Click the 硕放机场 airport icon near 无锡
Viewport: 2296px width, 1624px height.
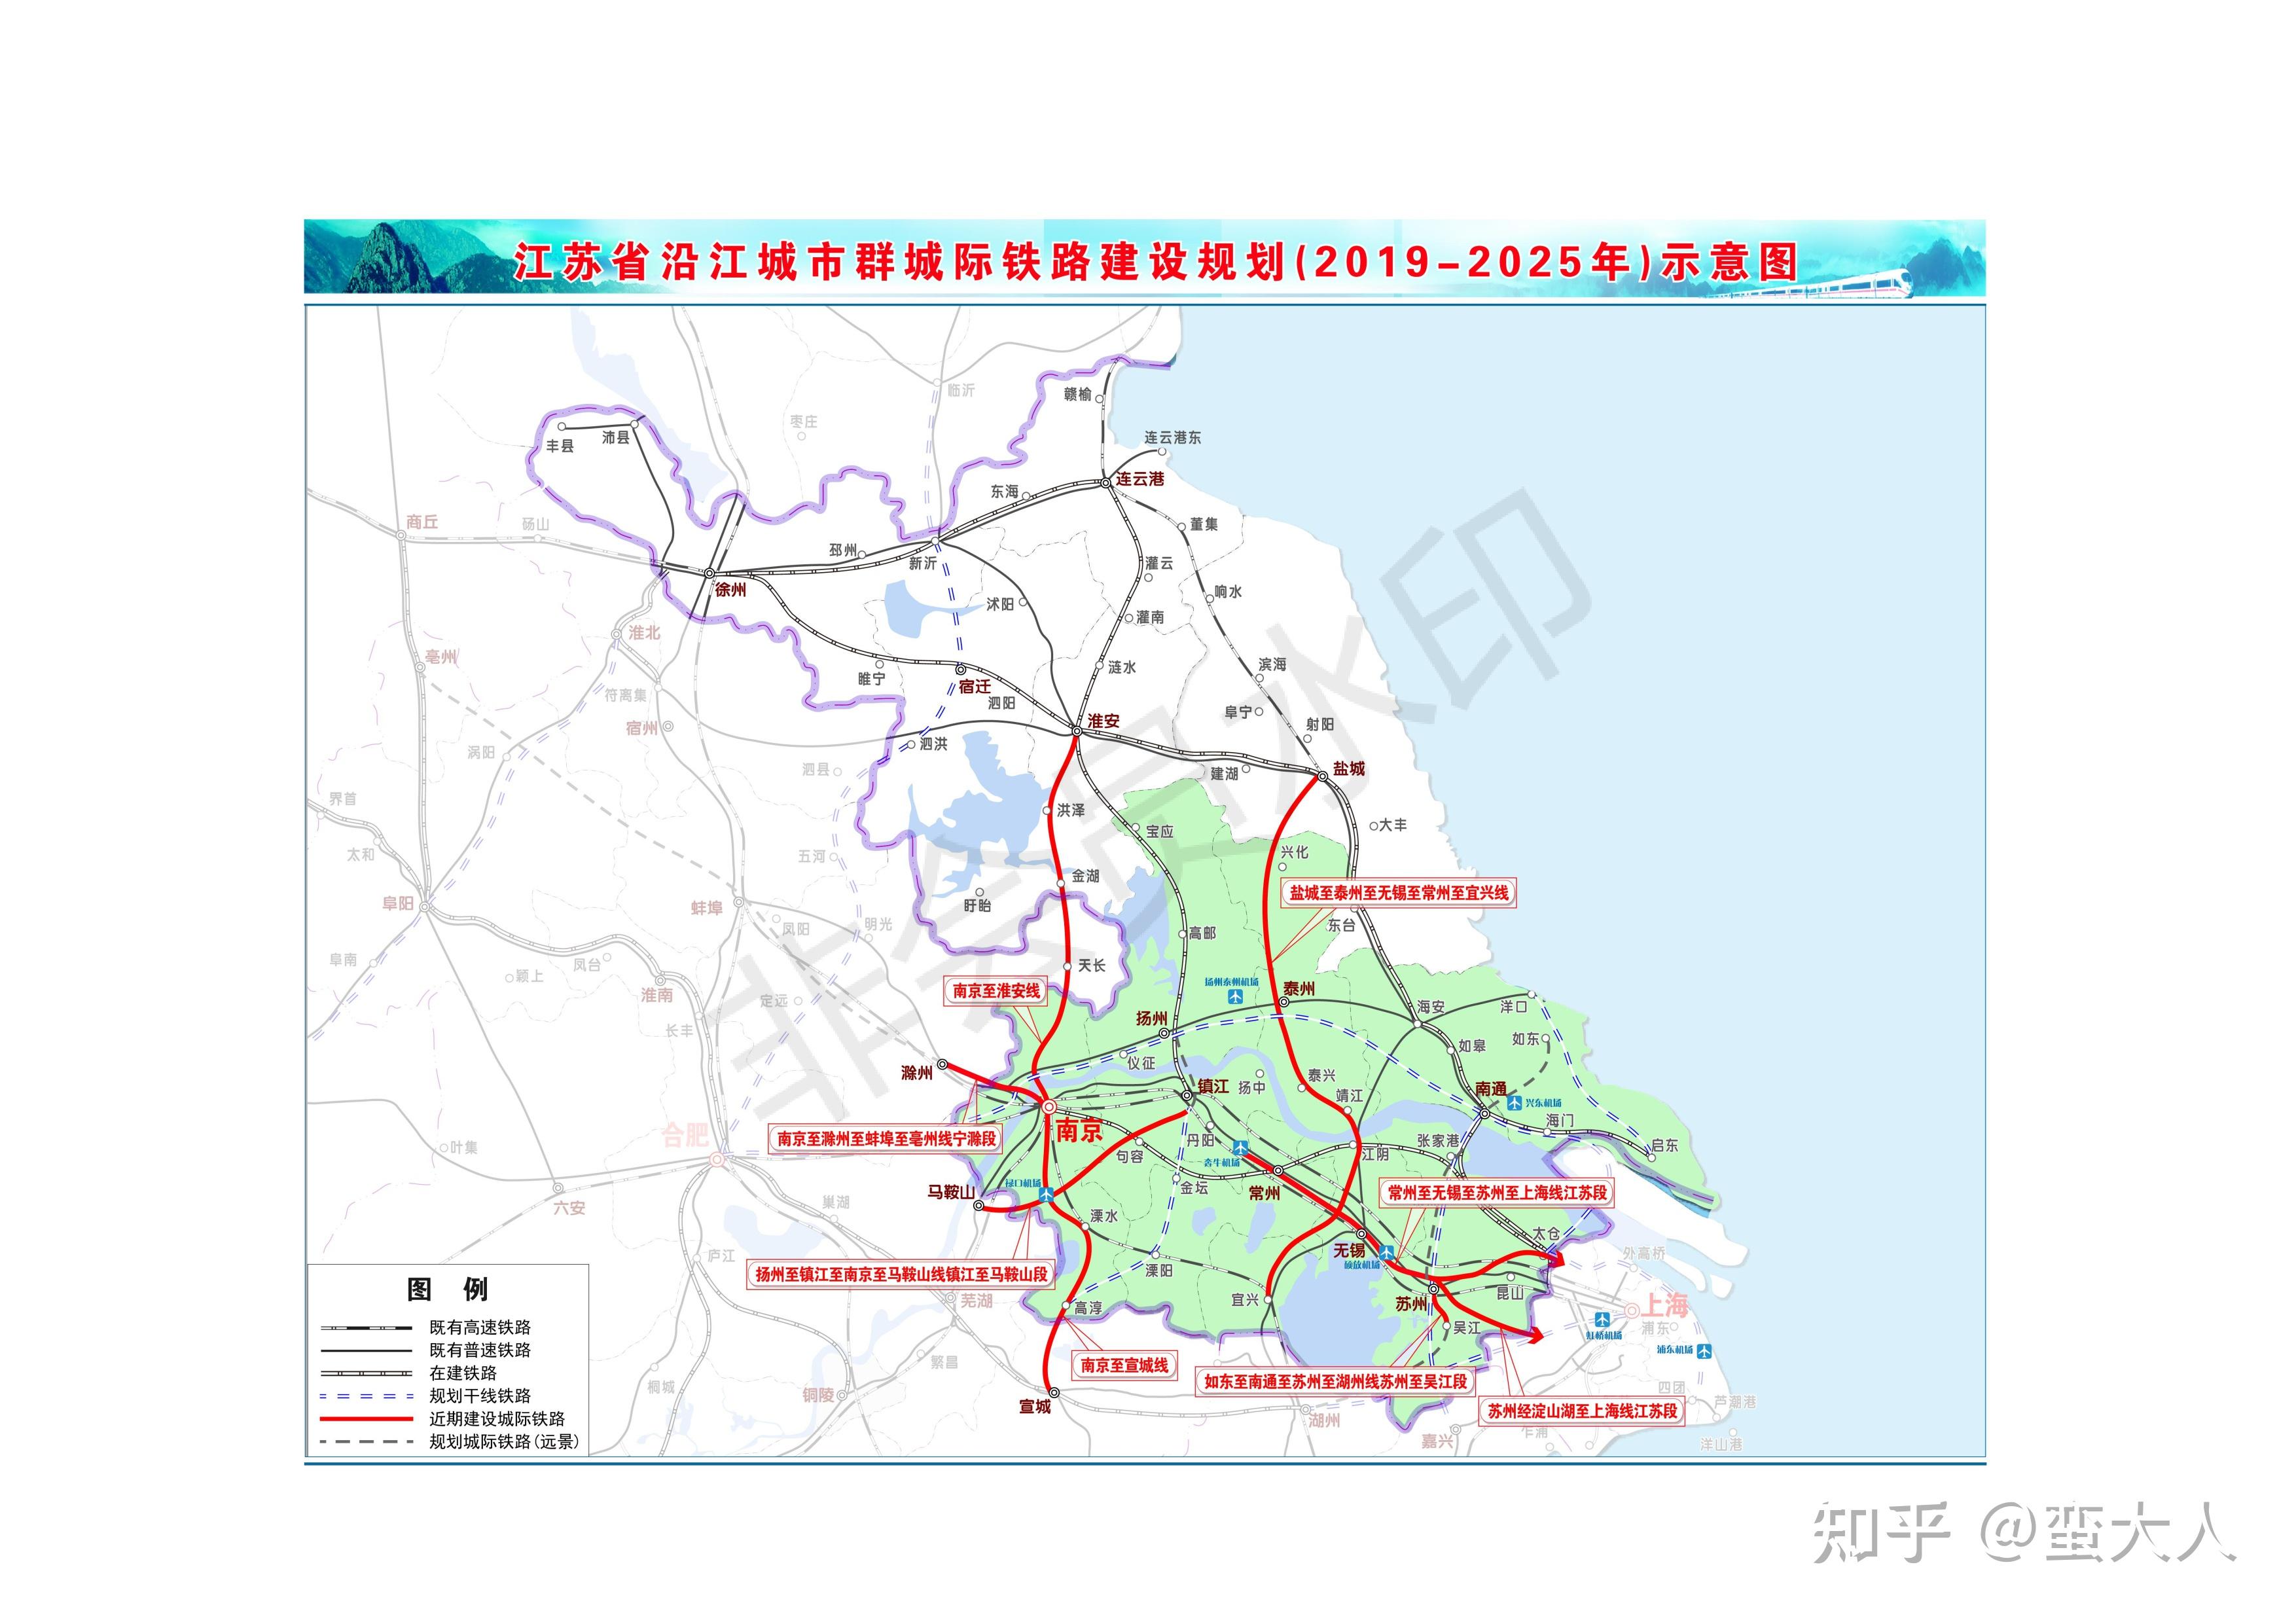[x=1386, y=1253]
